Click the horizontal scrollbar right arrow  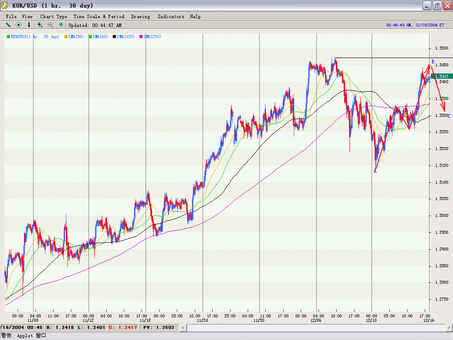[x=449, y=328]
